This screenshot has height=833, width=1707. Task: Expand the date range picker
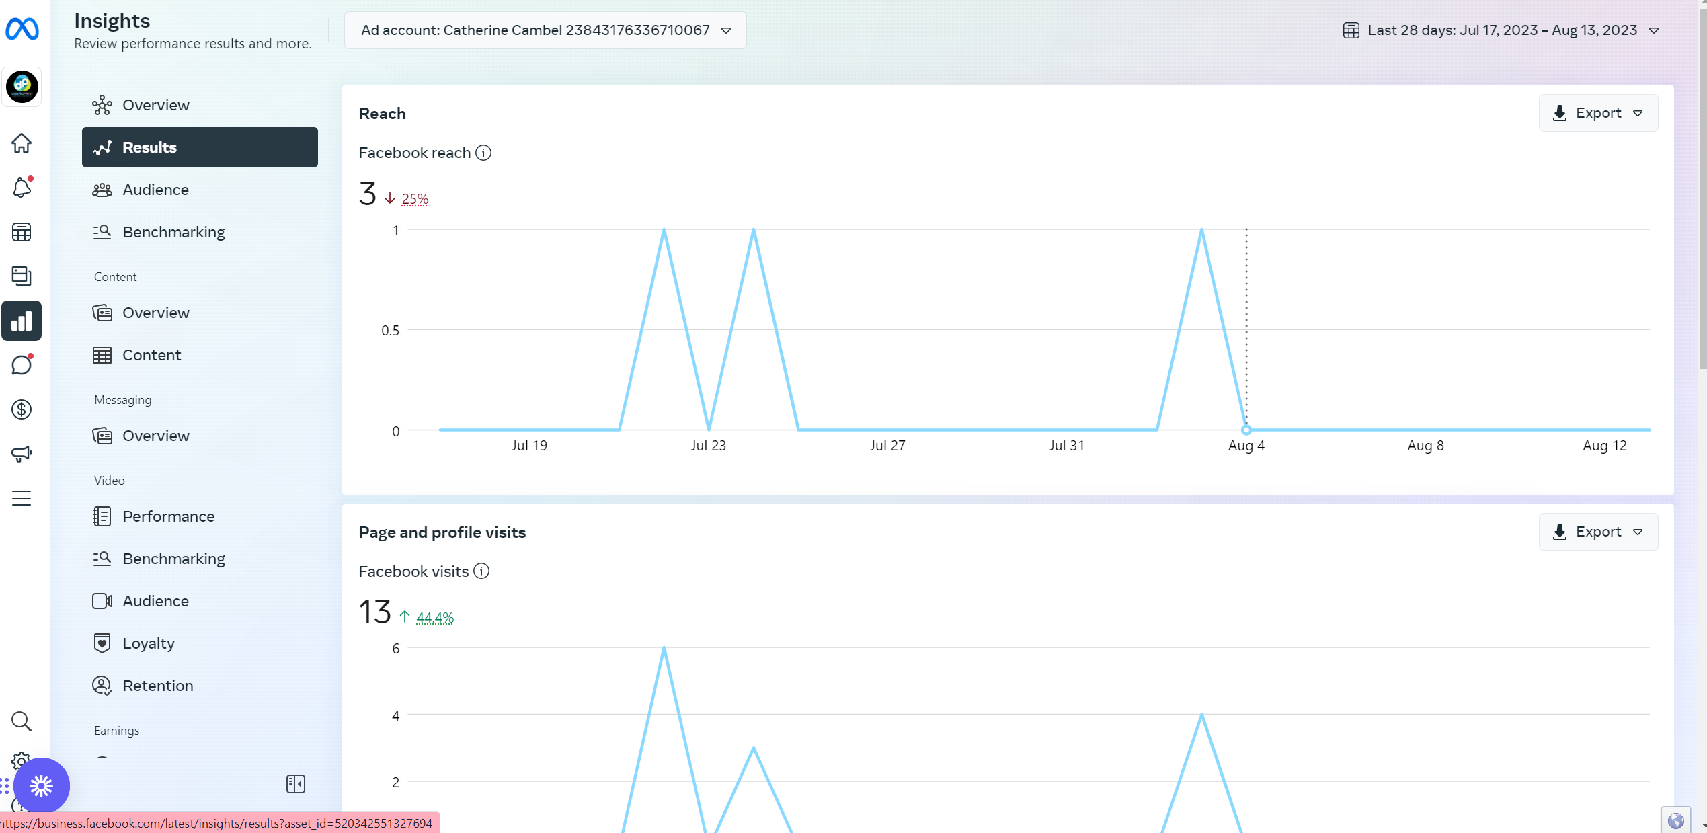(x=1501, y=30)
